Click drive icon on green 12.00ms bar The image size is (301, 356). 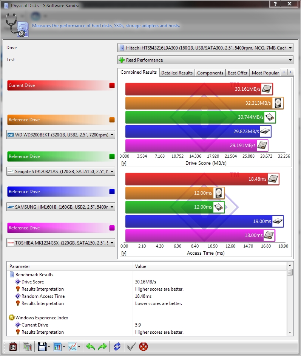click(x=219, y=207)
